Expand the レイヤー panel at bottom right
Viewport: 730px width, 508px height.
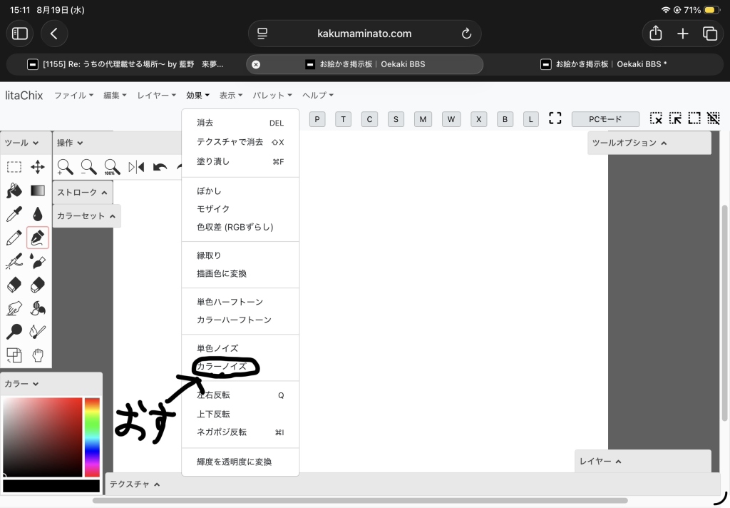pos(643,461)
